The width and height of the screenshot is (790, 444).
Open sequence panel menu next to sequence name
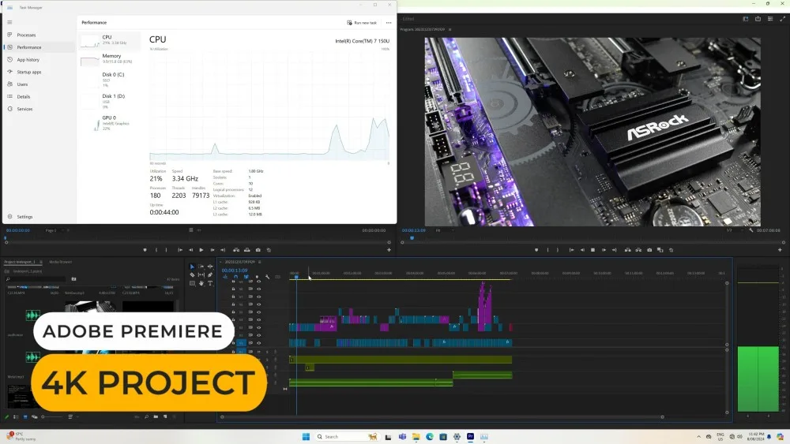(x=259, y=262)
